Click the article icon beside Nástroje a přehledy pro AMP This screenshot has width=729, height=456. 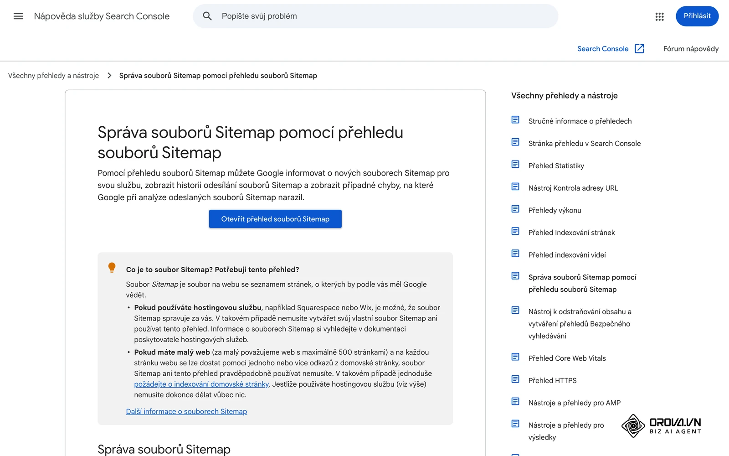tap(515, 402)
